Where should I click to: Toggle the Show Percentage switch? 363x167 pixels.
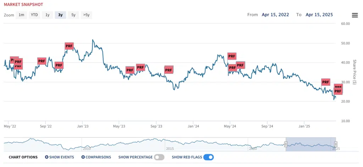click(159, 157)
